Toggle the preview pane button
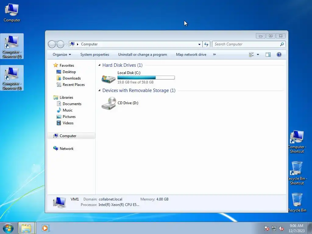The height and width of the screenshot is (234, 312). (268, 55)
